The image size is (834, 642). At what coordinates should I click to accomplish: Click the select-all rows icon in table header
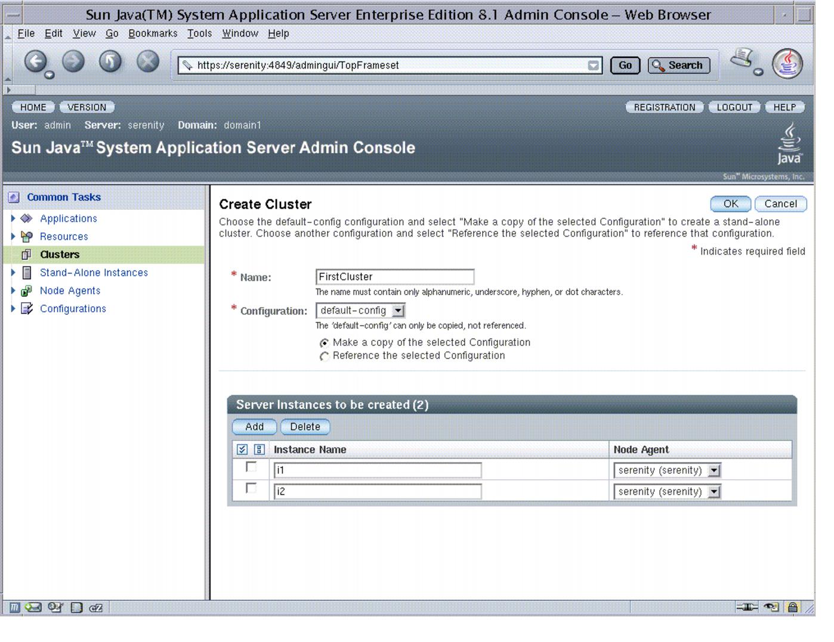pyautogui.click(x=242, y=449)
